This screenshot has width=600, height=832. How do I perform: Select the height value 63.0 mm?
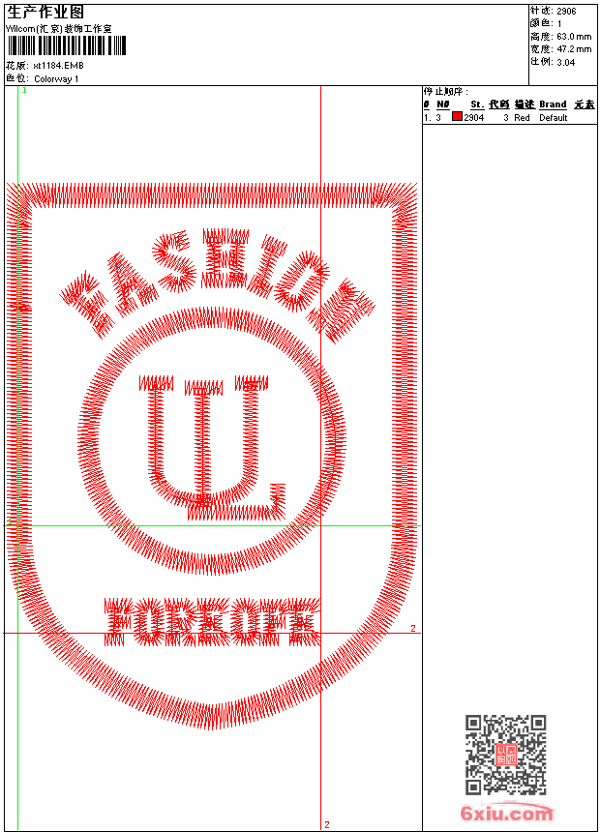(574, 37)
